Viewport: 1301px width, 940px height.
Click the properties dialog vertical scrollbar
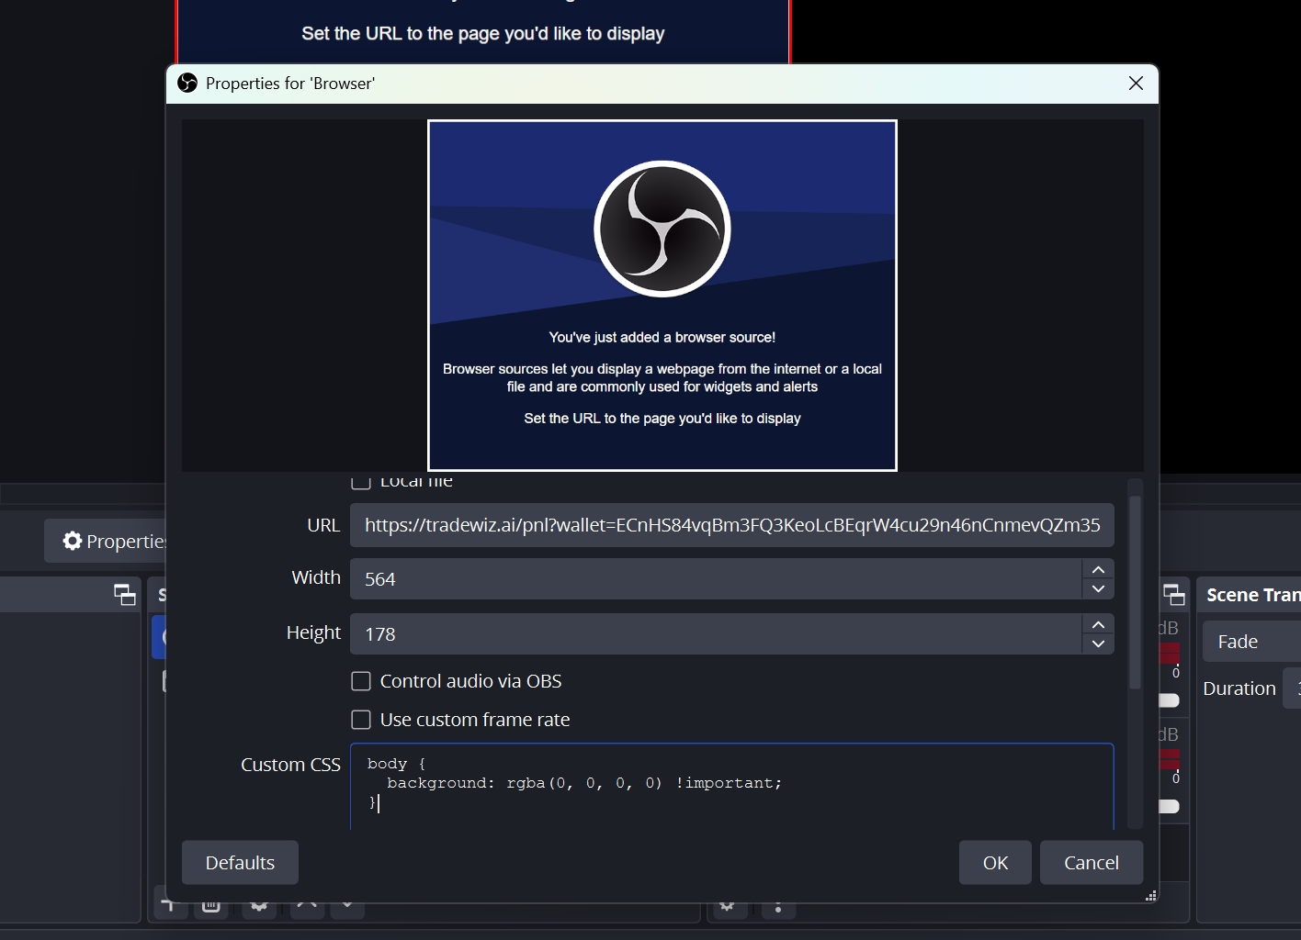coord(1135,593)
